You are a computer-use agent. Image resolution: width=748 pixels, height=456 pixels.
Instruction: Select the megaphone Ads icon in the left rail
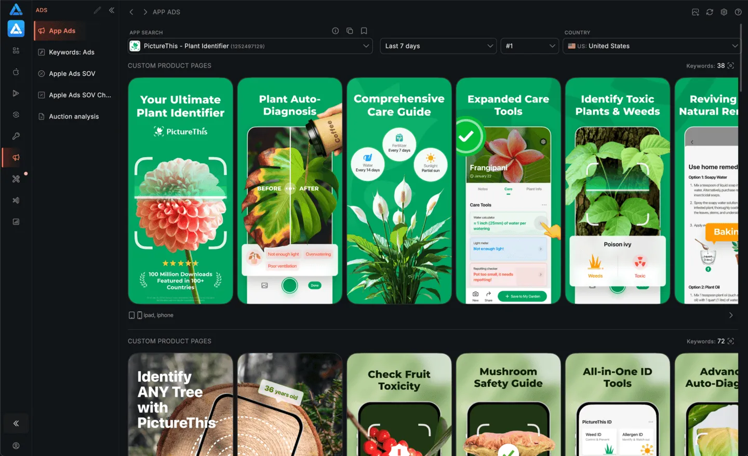[x=16, y=158]
